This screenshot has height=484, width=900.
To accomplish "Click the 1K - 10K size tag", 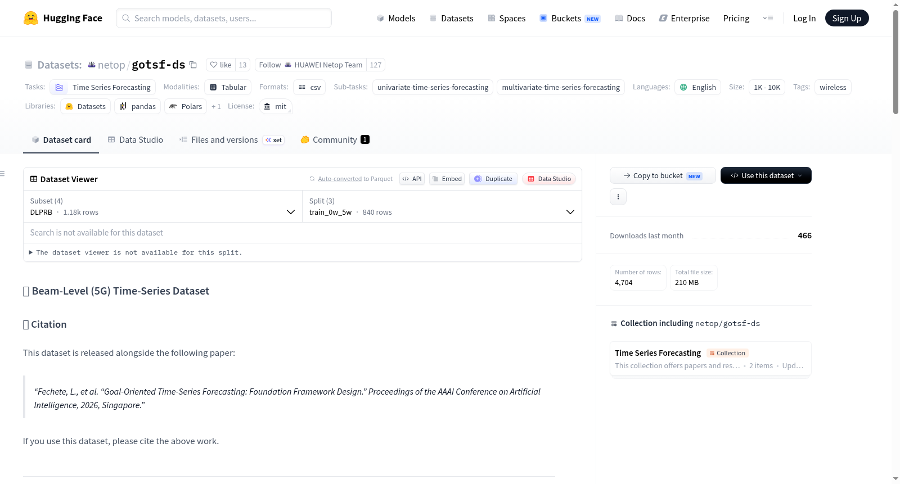I will [767, 87].
